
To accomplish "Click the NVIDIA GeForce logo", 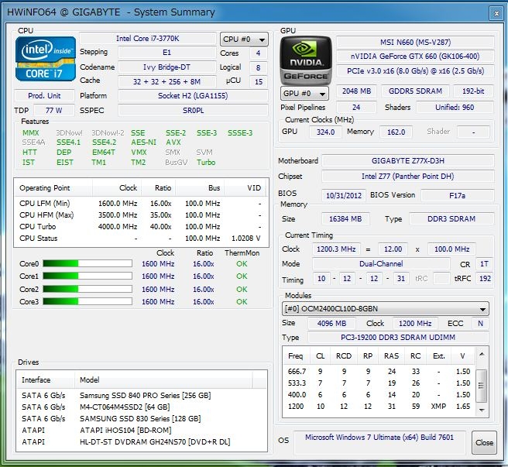I will 305,60.
